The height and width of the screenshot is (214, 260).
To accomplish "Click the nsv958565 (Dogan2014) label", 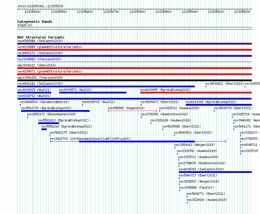I will [x=126, y=108].
